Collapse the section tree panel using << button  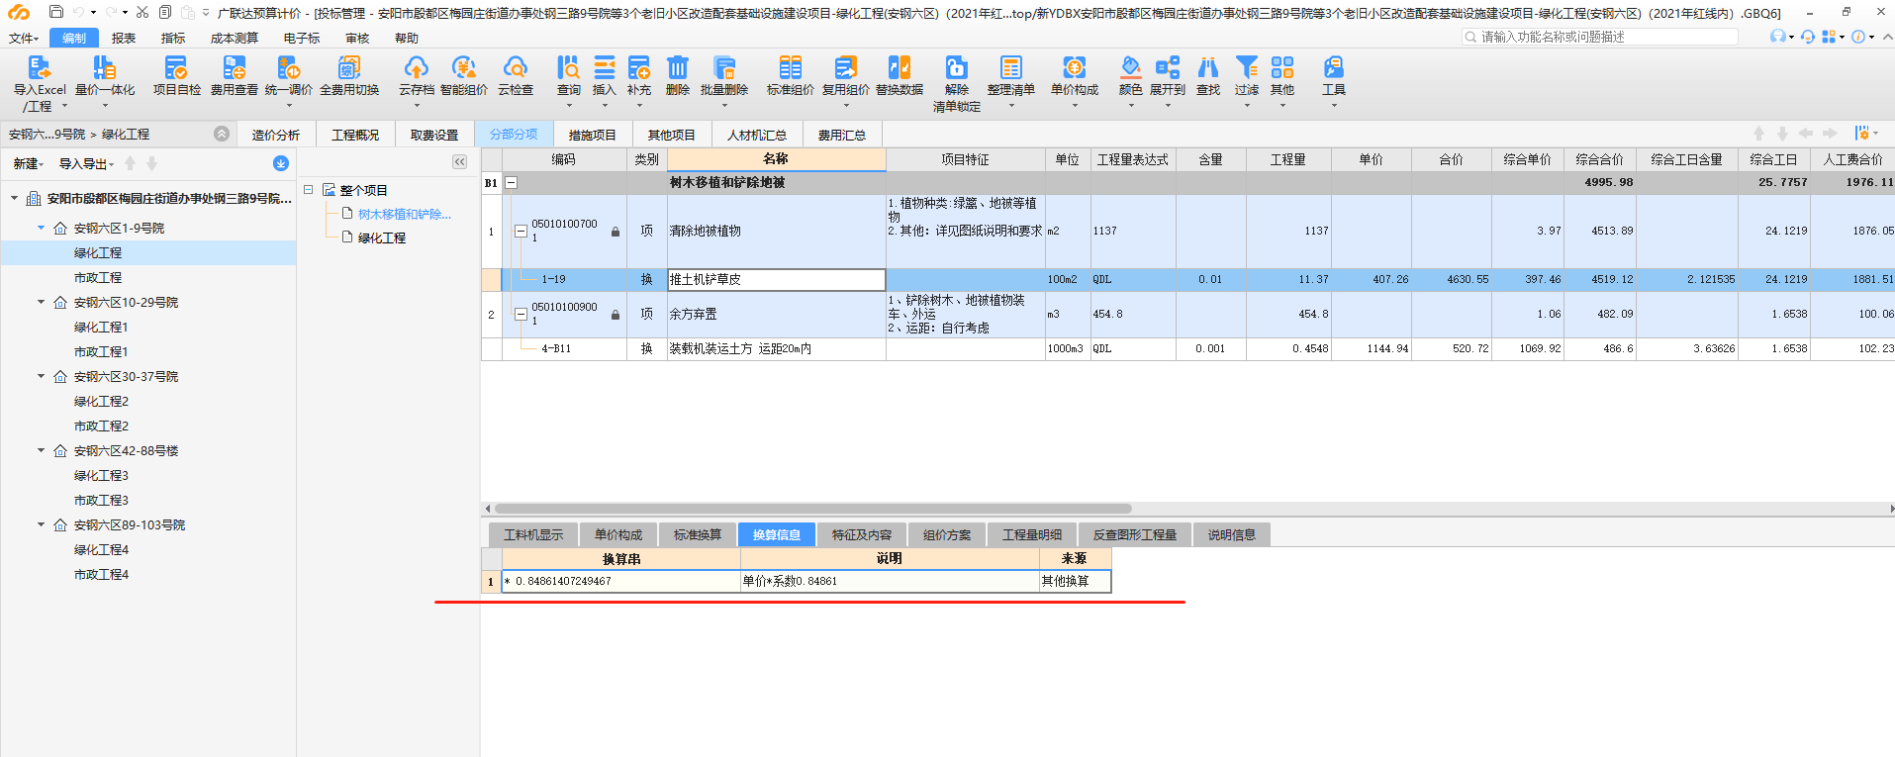click(459, 161)
